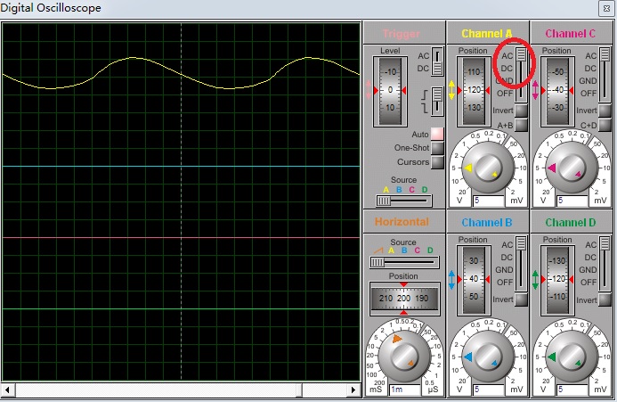Turn on Cursors button
This screenshot has width=617, height=402.
[x=437, y=162]
